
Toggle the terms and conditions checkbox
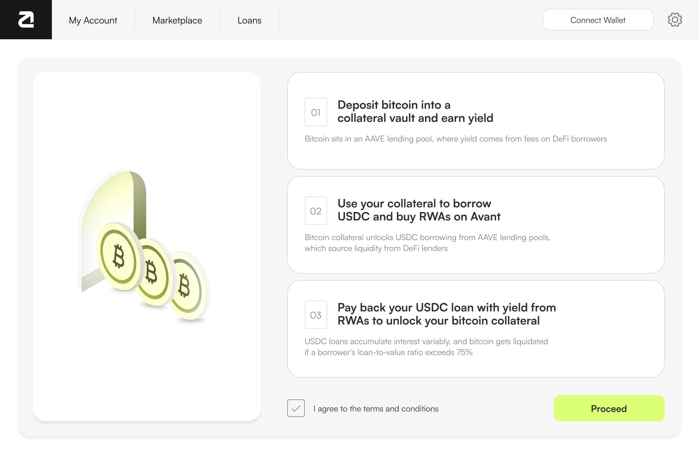[x=296, y=408]
